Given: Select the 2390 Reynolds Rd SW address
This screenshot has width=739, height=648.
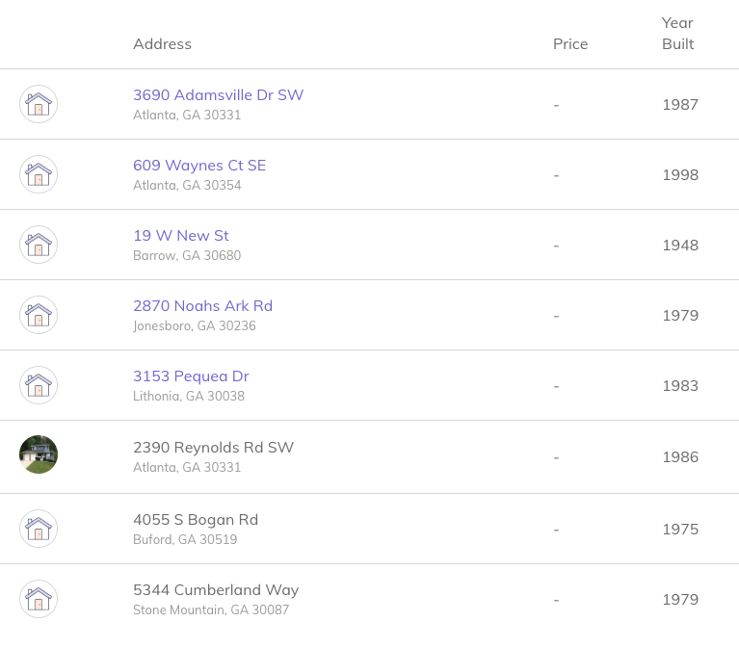Looking at the screenshot, I should (213, 448).
